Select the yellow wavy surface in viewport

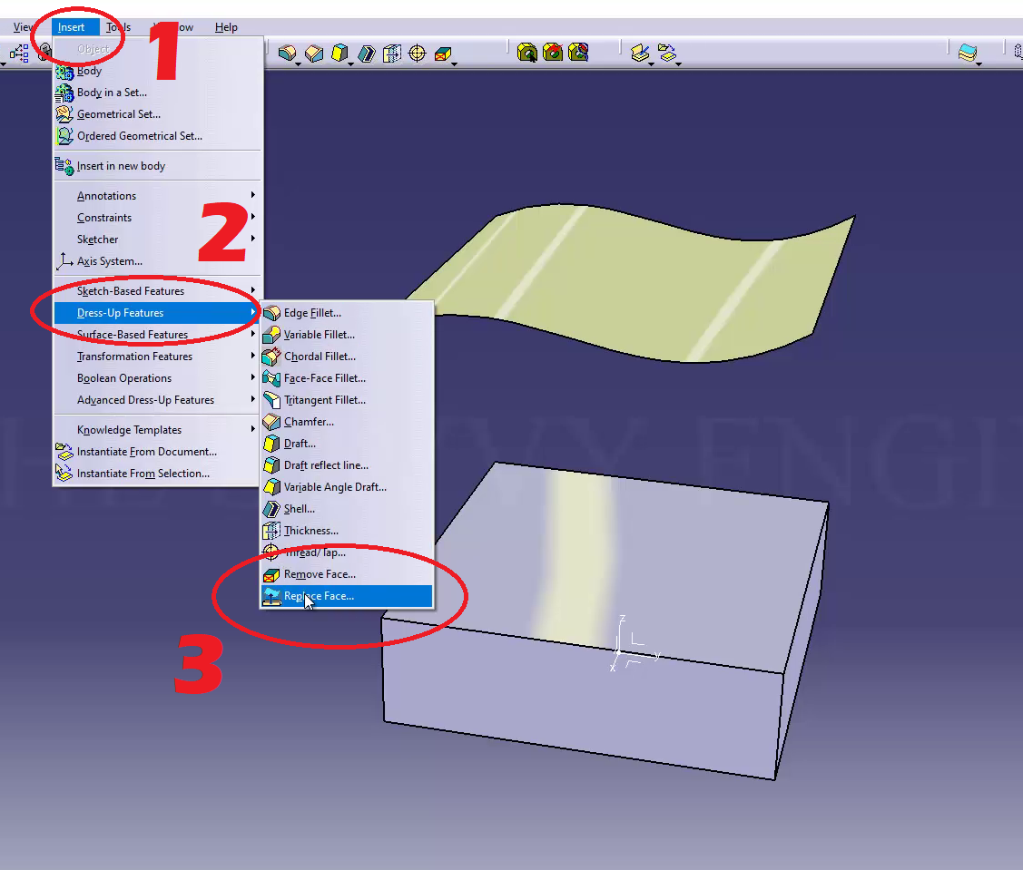(654, 281)
